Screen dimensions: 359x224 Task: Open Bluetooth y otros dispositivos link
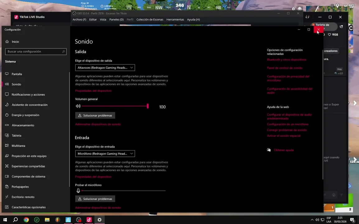[x=287, y=59]
